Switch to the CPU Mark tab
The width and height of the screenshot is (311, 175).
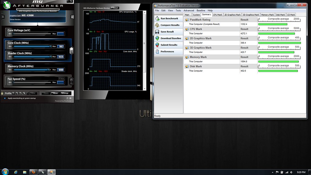pyautogui.click(x=217, y=15)
